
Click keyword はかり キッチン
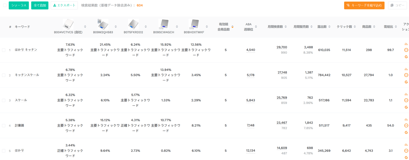[26, 50]
